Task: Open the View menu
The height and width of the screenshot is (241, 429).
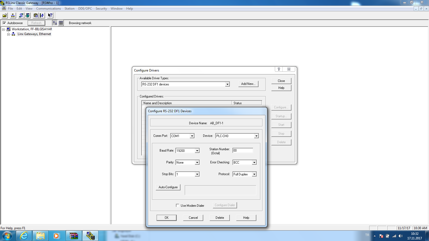Action: click(29, 9)
